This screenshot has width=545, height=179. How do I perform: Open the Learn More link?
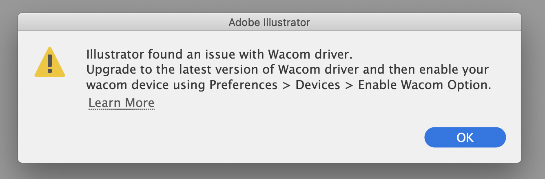(x=121, y=103)
